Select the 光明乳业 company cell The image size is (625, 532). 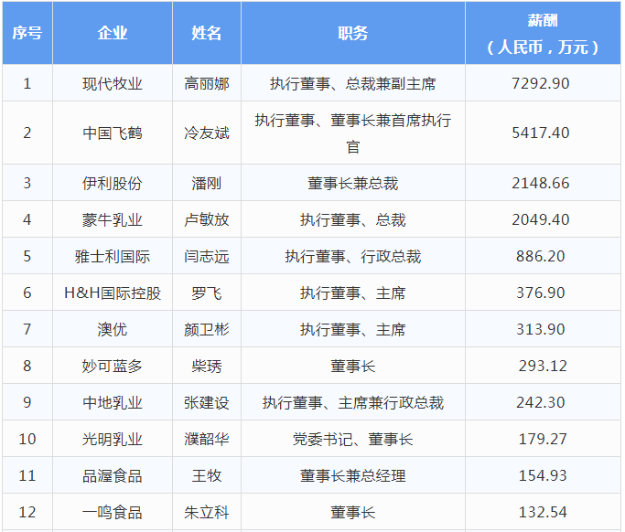pyautogui.click(x=113, y=439)
